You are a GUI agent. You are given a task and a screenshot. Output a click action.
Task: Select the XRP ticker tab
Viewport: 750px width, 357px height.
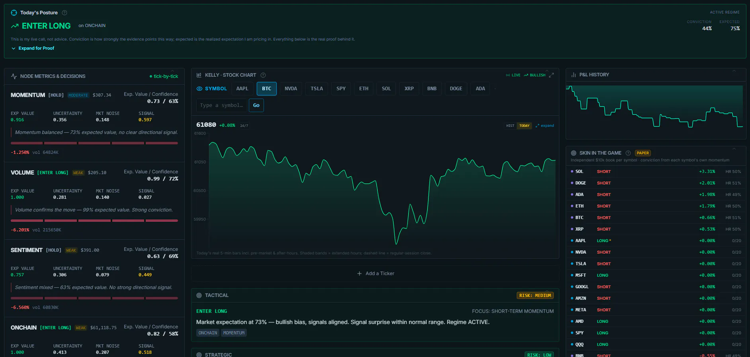409,89
